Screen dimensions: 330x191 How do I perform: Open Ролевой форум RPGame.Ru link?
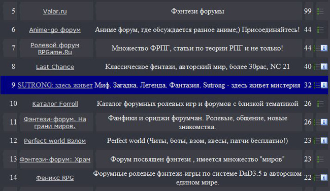(55, 48)
